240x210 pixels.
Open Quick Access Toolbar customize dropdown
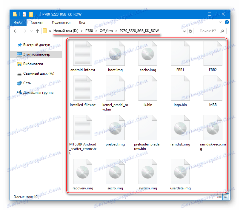(x=36, y=15)
